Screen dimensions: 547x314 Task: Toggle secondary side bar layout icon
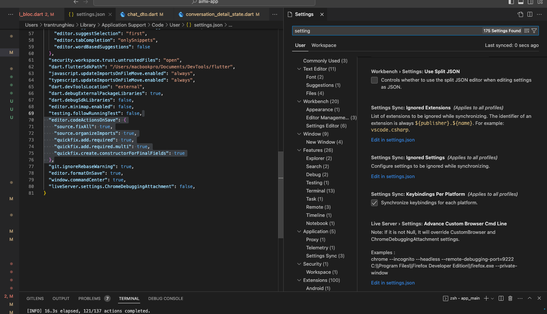(530, 2)
